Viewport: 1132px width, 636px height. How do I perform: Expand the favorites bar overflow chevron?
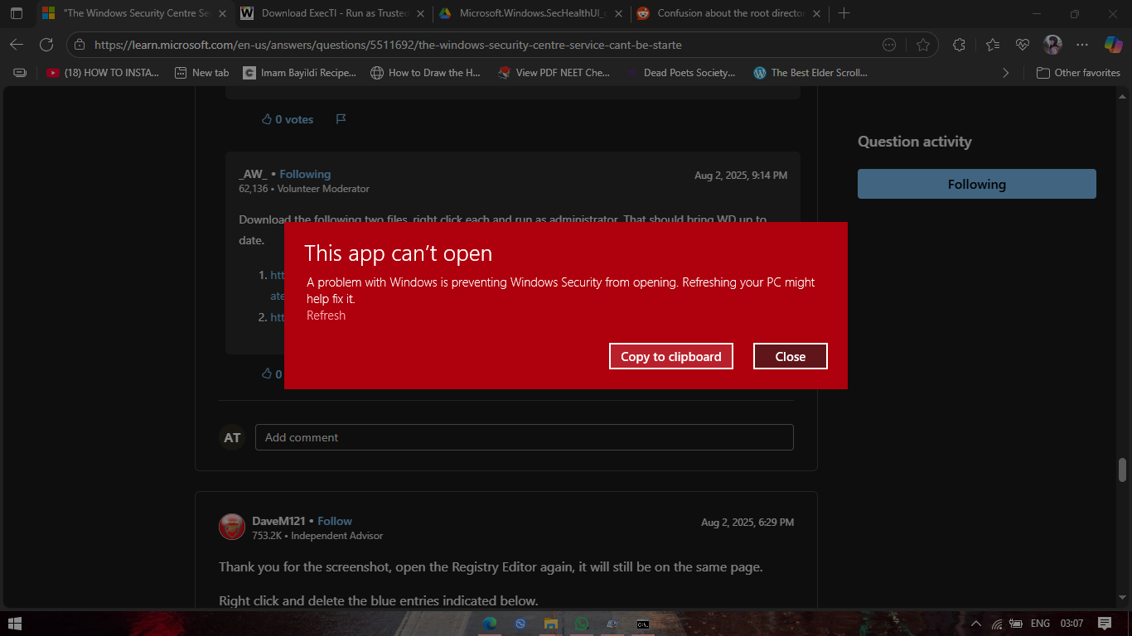pyautogui.click(x=1006, y=73)
